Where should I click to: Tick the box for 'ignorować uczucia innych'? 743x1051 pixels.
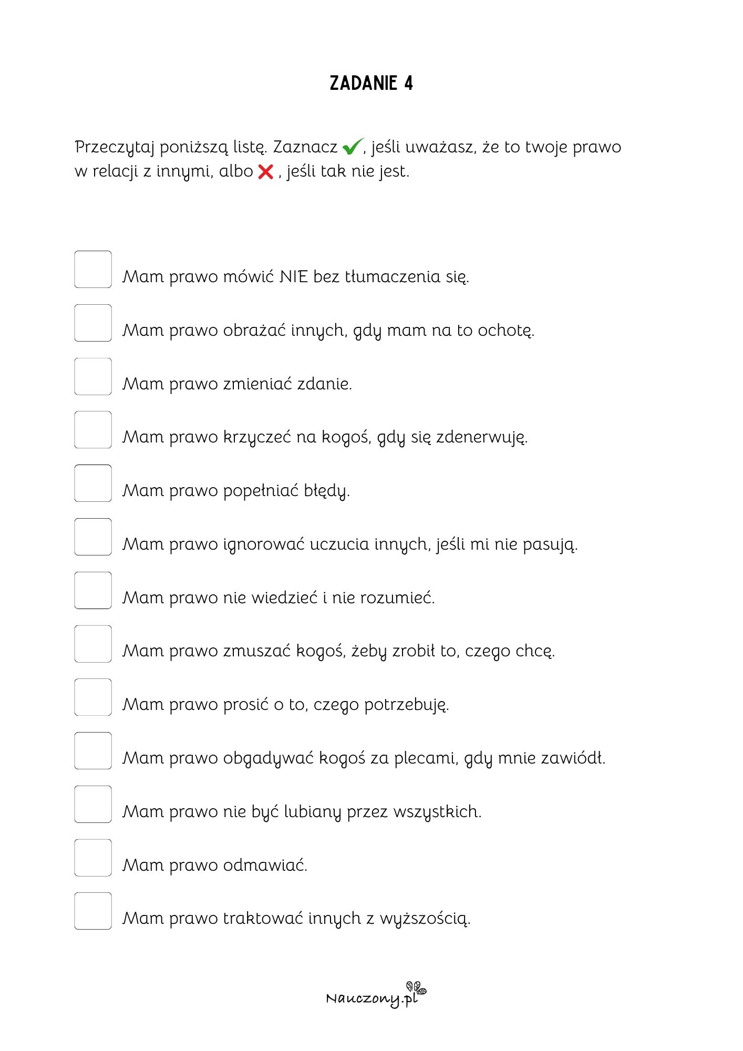pyautogui.click(x=93, y=537)
